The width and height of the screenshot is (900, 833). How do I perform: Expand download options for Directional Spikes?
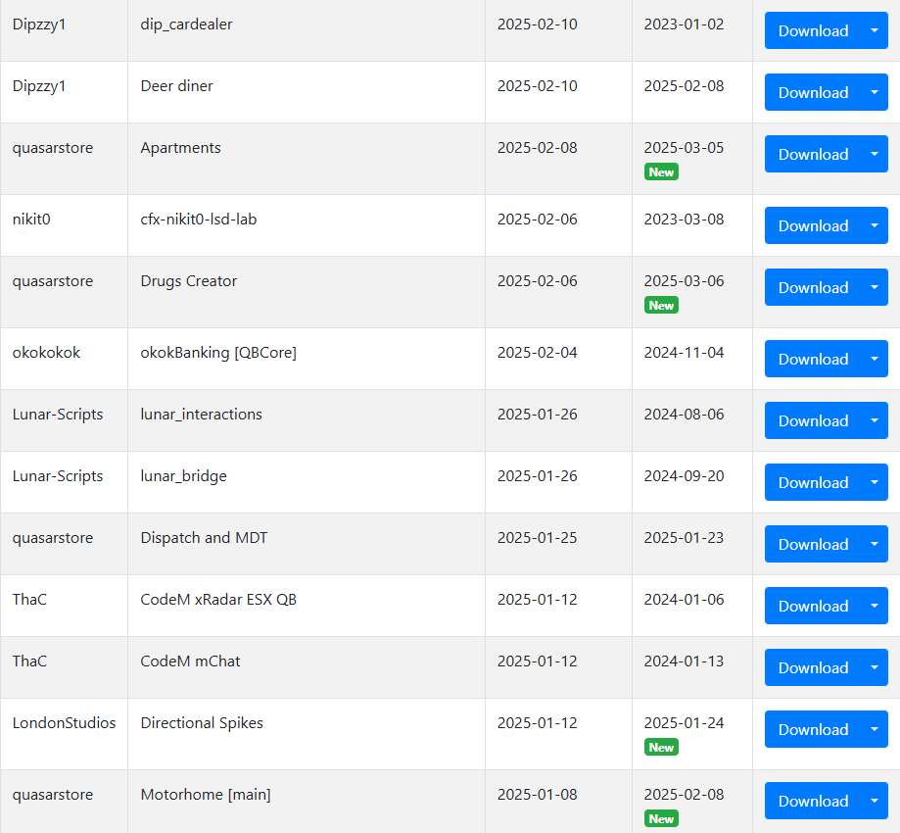point(875,729)
